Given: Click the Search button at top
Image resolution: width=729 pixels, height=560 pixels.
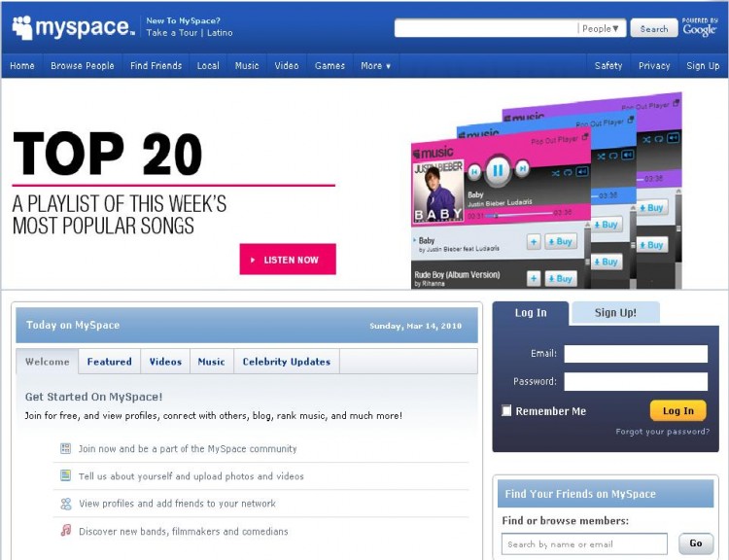Looking at the screenshot, I should coord(654,29).
